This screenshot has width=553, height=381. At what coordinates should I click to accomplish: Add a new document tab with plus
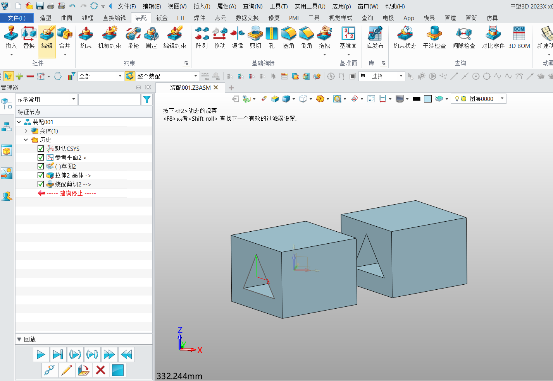pos(231,88)
